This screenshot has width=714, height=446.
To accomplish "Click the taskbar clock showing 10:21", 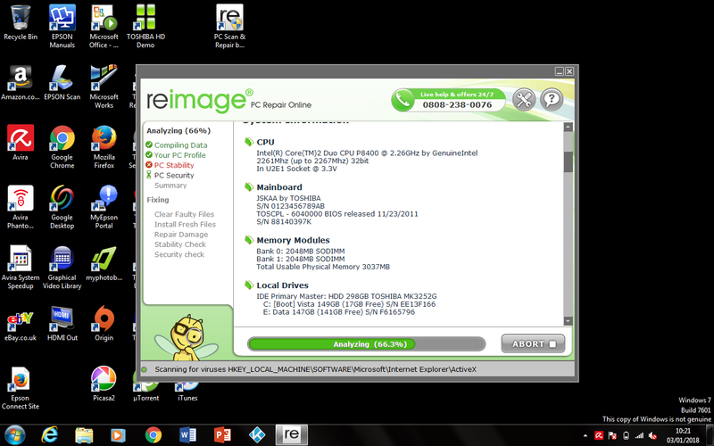I will (x=683, y=435).
